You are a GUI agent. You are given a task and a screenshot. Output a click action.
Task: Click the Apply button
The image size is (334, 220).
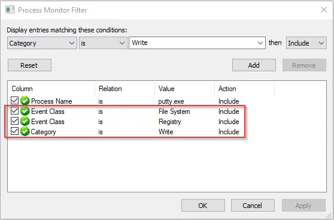coord(303,206)
